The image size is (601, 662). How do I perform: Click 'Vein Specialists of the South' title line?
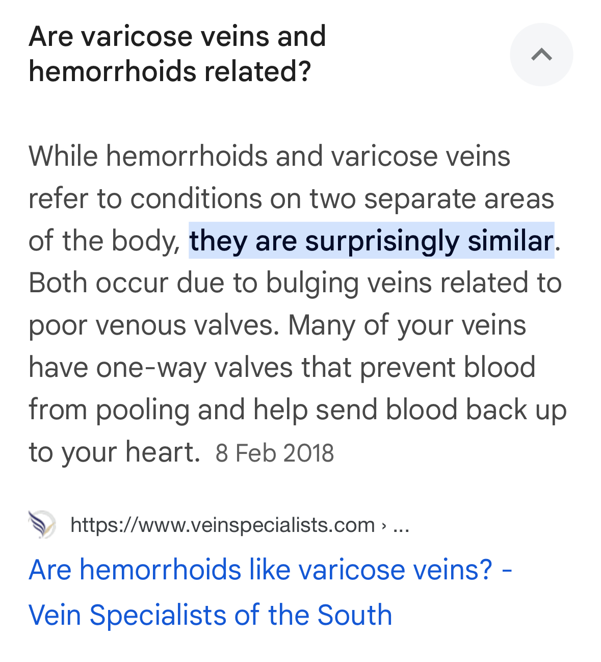tap(211, 615)
